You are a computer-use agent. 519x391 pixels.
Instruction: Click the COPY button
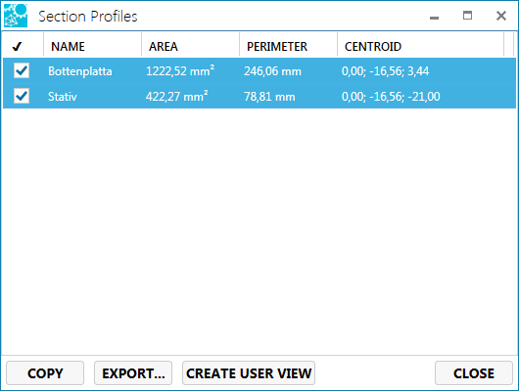coord(45,373)
